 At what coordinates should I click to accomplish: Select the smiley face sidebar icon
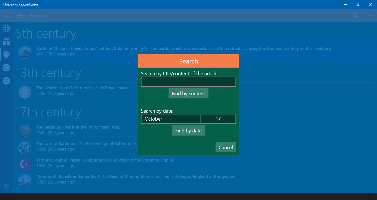pyautogui.click(x=7, y=68)
